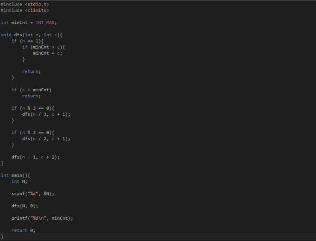Click "INT_MAX" in the minCnt declaration
Screen dimensions: 316x241
[45, 23]
